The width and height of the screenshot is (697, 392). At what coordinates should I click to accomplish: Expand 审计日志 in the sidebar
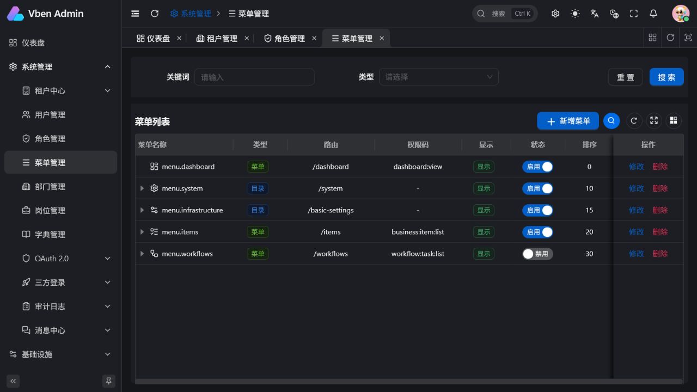pyautogui.click(x=60, y=307)
